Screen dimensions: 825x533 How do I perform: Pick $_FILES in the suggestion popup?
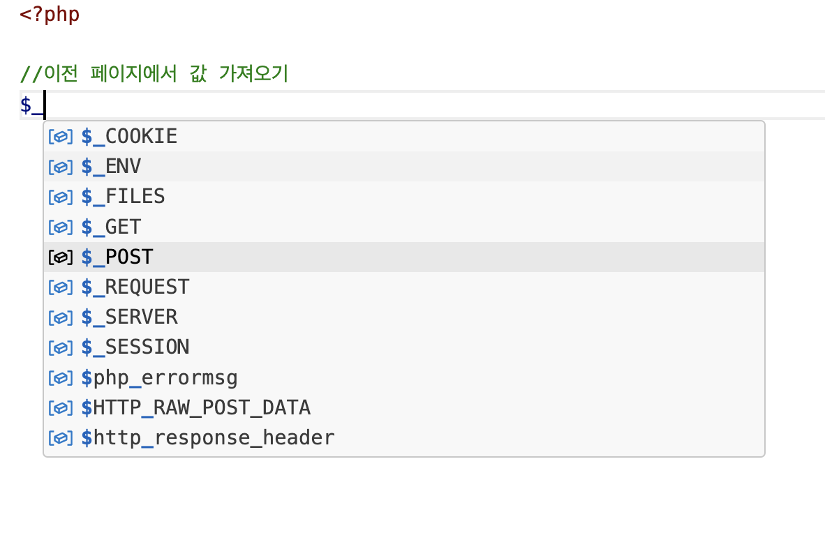tap(124, 197)
